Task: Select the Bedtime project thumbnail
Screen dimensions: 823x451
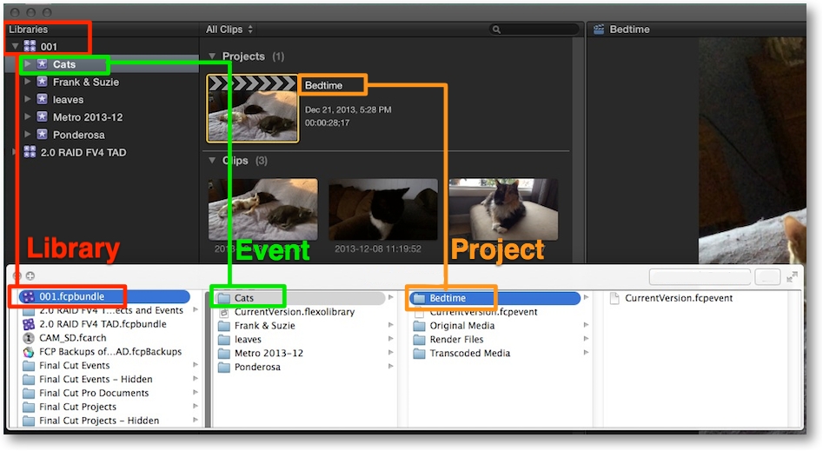Action: [x=253, y=109]
